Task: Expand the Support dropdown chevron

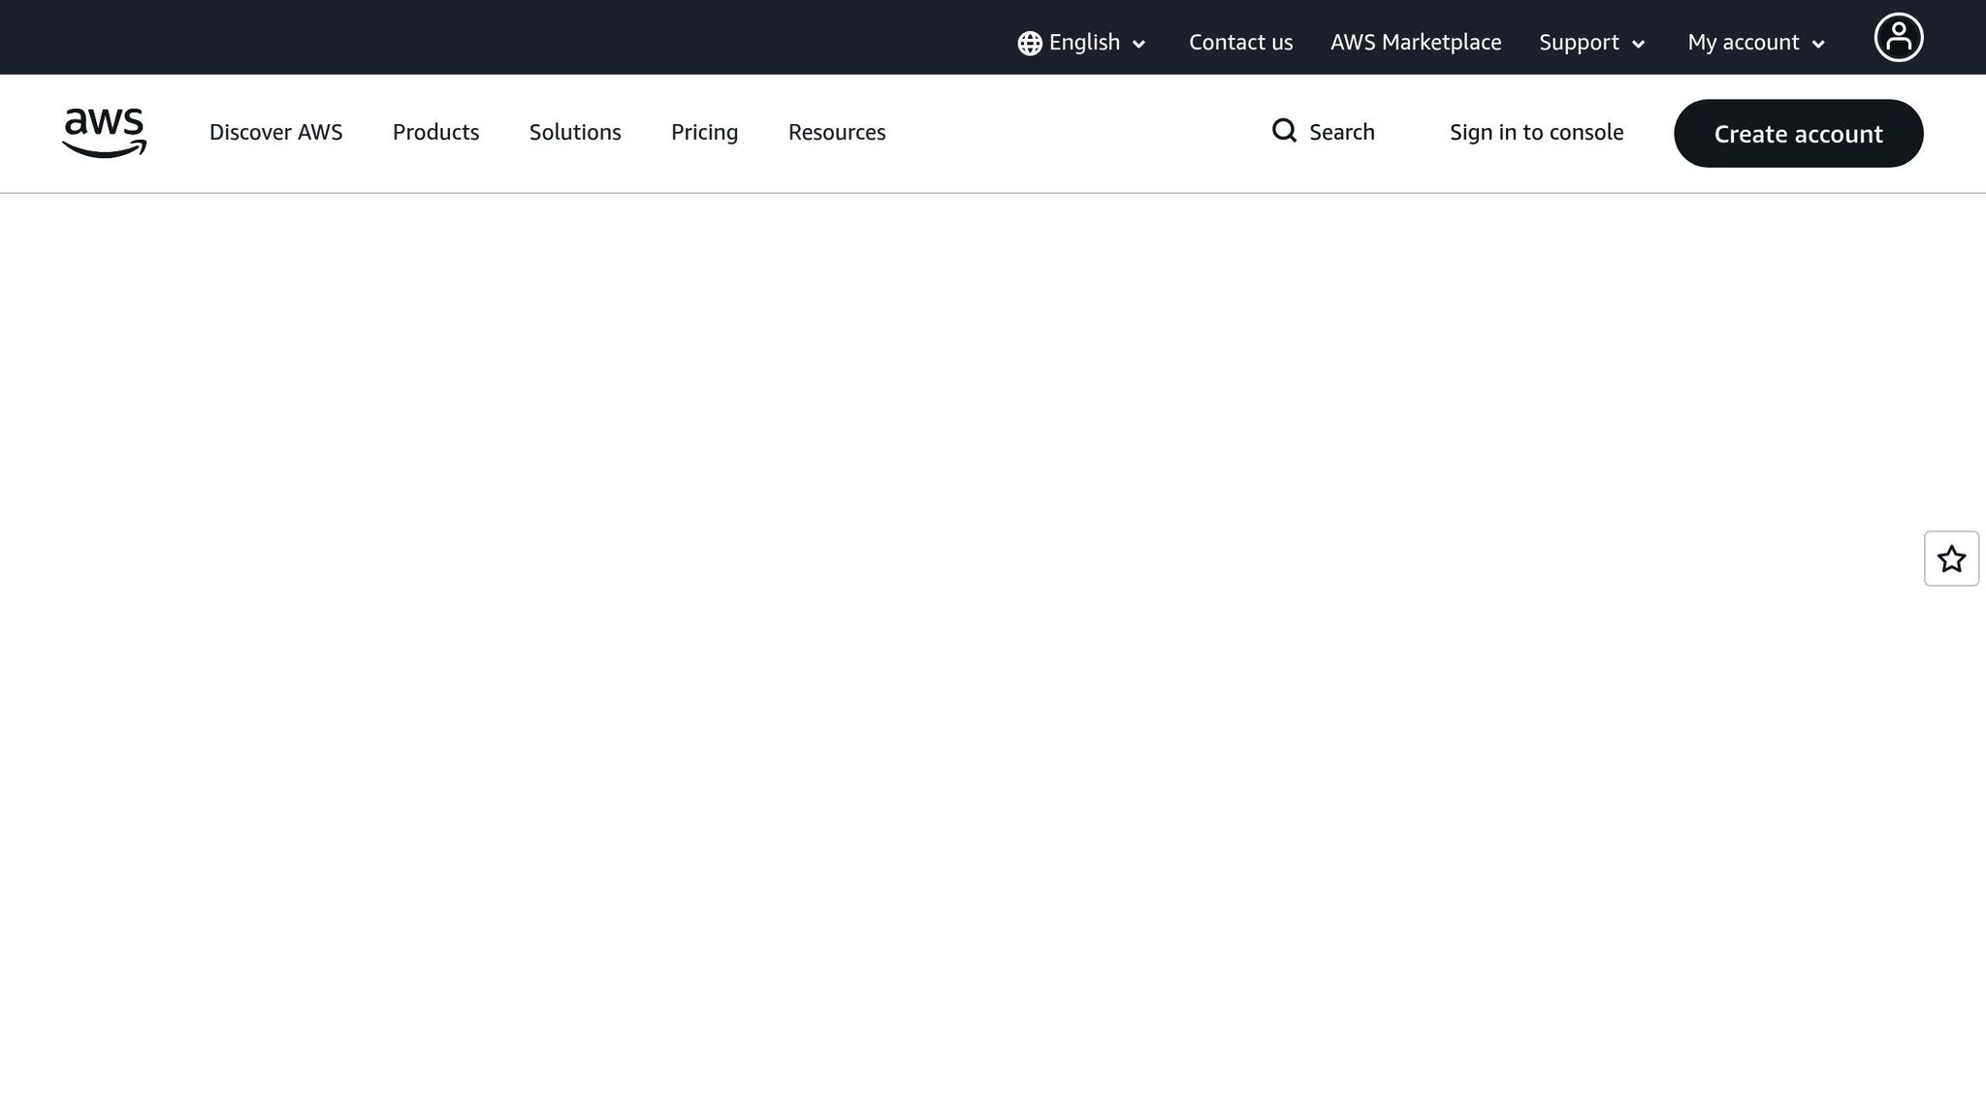Action: tap(1639, 45)
